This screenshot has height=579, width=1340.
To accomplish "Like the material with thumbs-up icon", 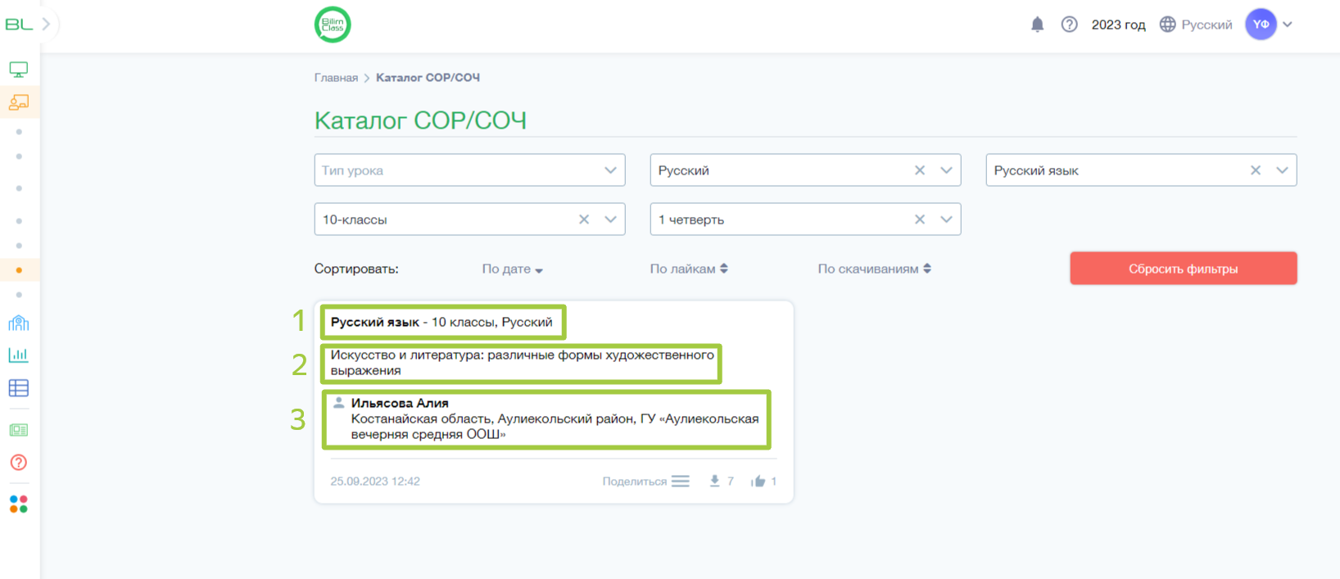I will 758,482.
